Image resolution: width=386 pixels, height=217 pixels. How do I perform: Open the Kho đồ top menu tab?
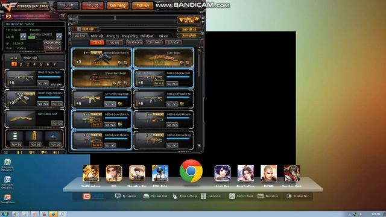pyautogui.click(x=92, y=5)
